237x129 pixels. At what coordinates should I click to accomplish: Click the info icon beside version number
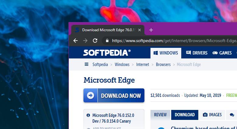tap(88, 115)
